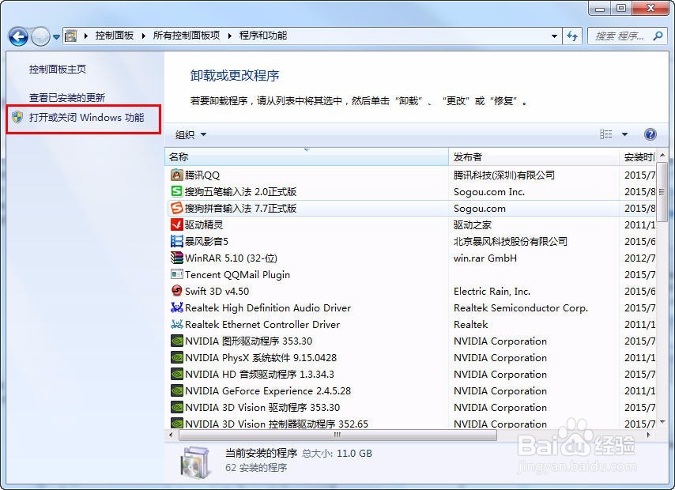Screen dimensions: 675x490
Task: Click the horizontal scrollbar thumb
Action: click(337, 435)
